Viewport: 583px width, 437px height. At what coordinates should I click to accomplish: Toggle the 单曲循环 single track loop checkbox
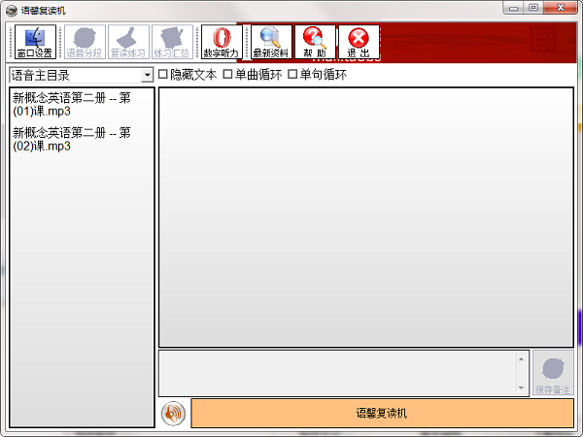point(228,75)
